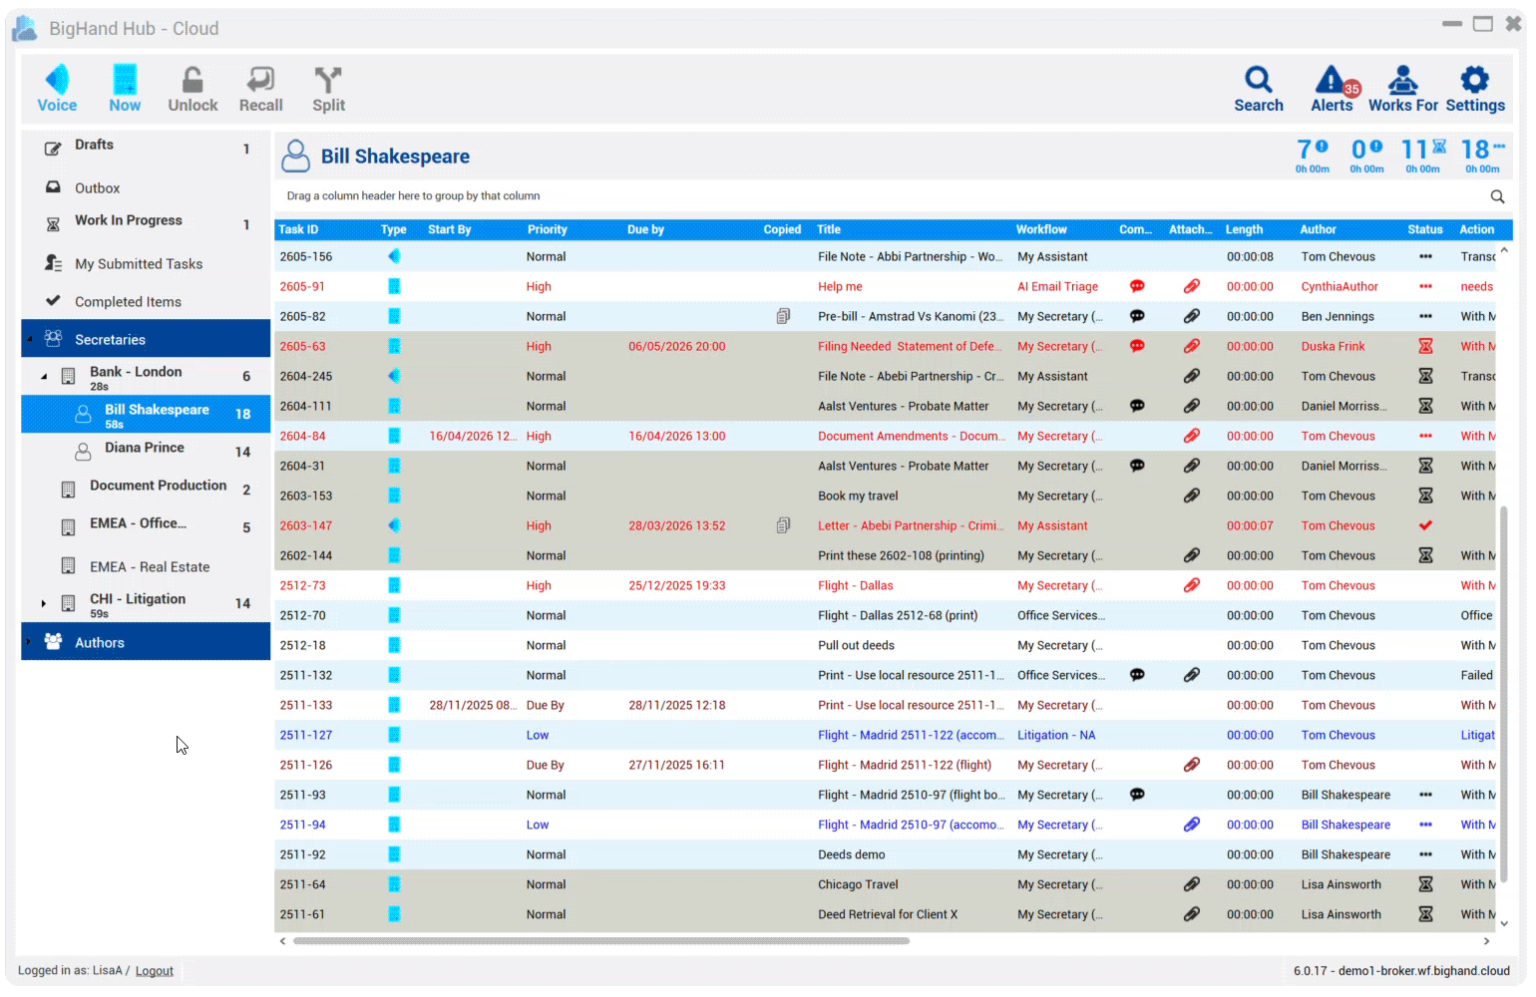Click the 7 tasks counter in header
This screenshot has width=1536, height=997.
(1313, 156)
